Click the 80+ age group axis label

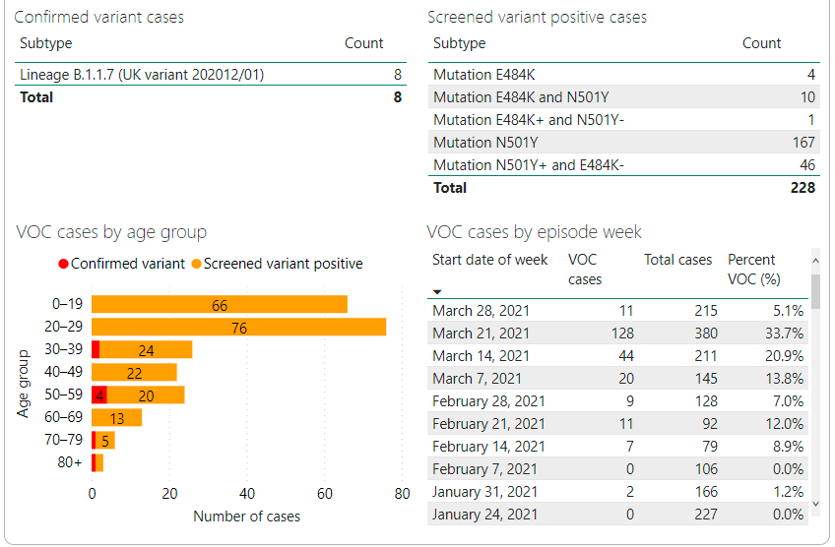click(x=70, y=461)
